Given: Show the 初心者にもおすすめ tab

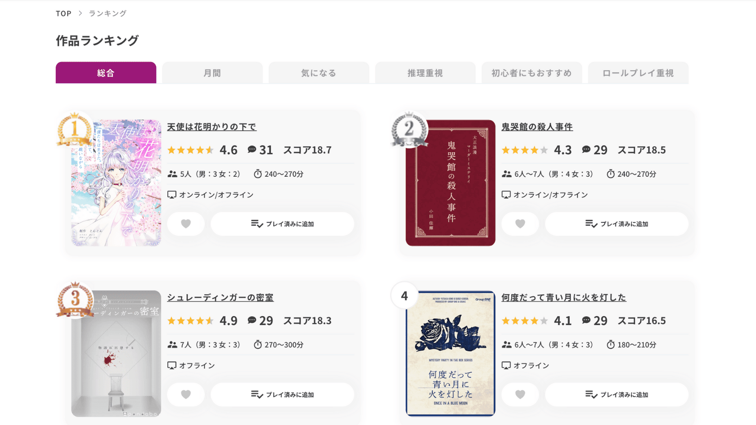Looking at the screenshot, I should pos(531,73).
